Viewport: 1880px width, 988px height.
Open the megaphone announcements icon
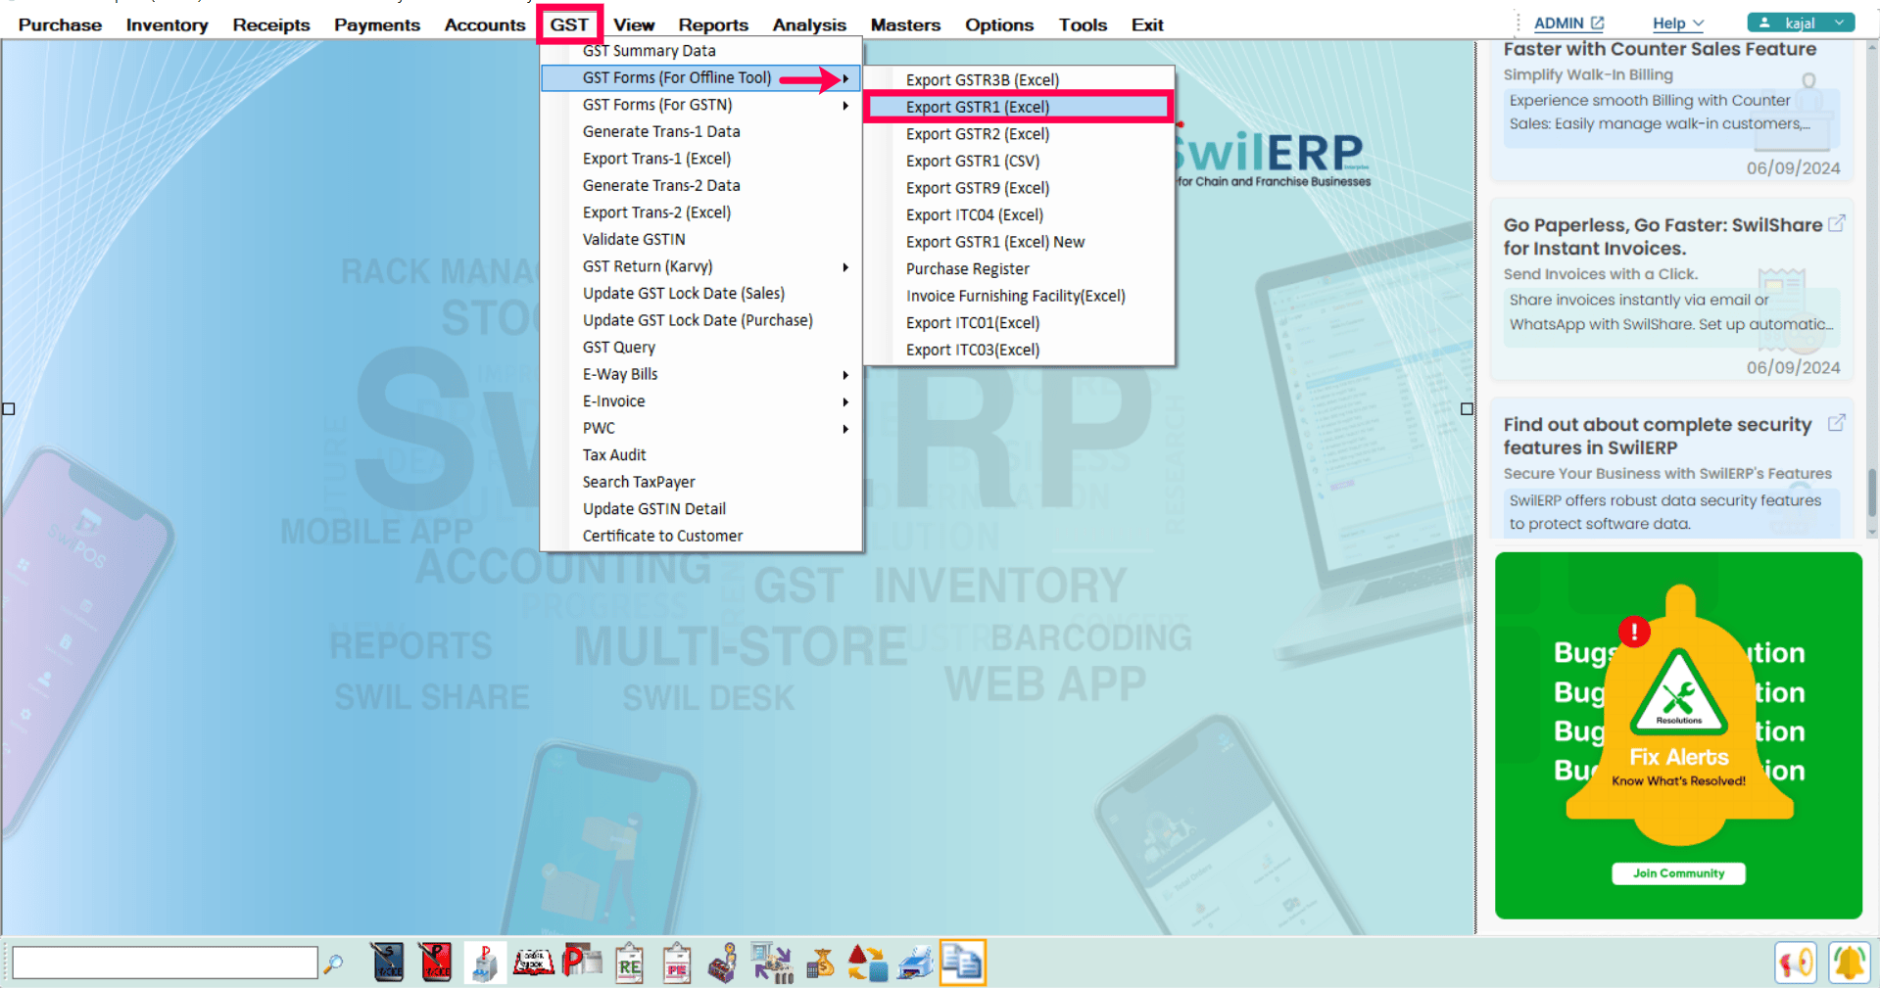coord(1796,963)
